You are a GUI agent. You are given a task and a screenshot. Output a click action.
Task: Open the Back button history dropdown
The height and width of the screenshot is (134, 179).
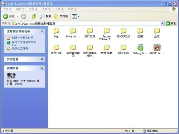click(17, 16)
